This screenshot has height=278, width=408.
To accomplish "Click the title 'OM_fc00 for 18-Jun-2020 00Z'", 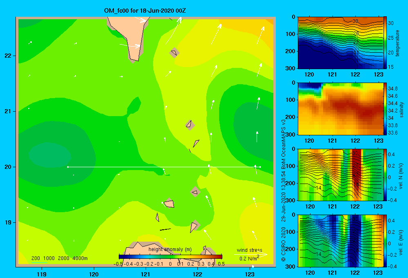I will 145,11.
